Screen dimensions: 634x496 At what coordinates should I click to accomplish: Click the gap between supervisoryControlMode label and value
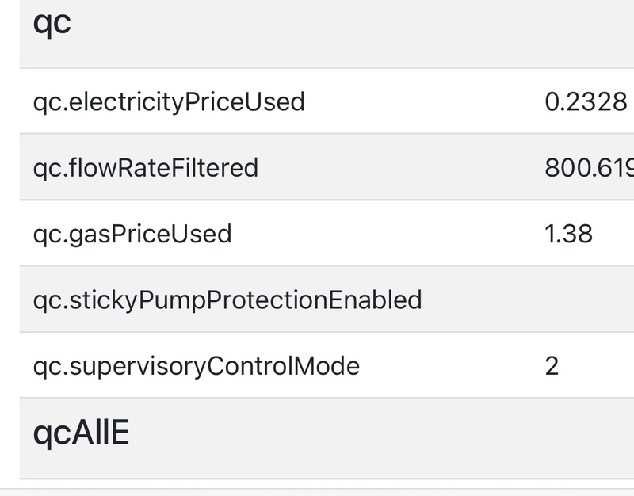[452, 366]
